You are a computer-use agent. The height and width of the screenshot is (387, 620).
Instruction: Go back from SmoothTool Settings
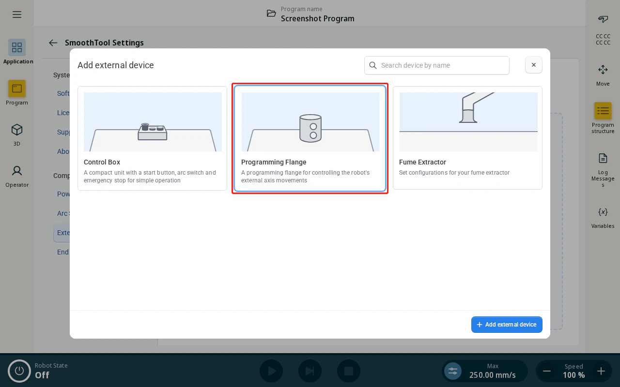point(53,43)
